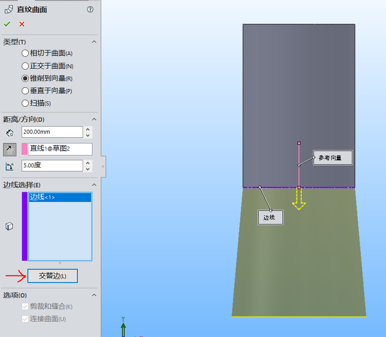This screenshot has width=386, height=337.
Task: Click the 直纹曲面 feature icon in header
Action: tap(9, 9)
